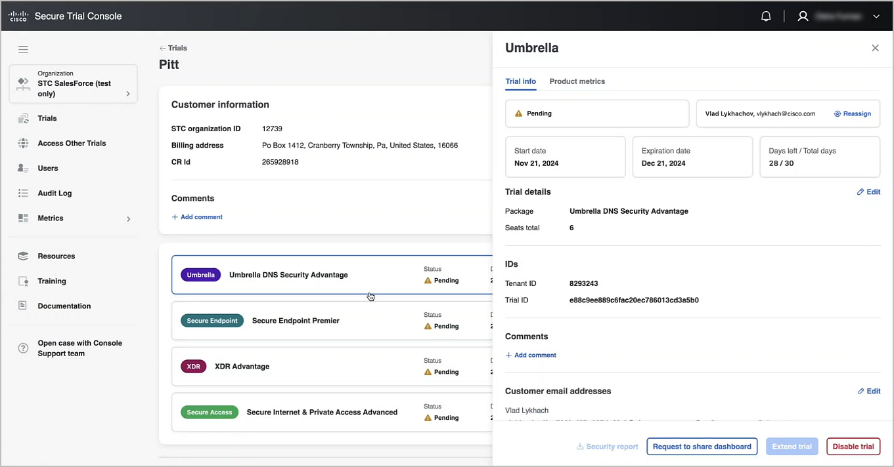
Task: Expand the user account dropdown chevron
Action: pos(876,16)
